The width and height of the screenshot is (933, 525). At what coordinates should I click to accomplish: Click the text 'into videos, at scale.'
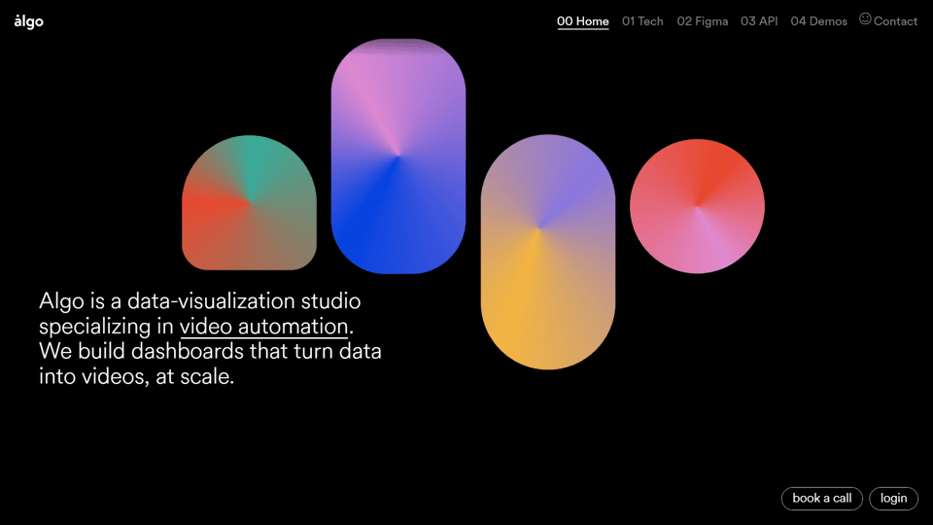coord(137,377)
